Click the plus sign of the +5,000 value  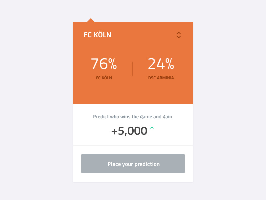click(114, 132)
